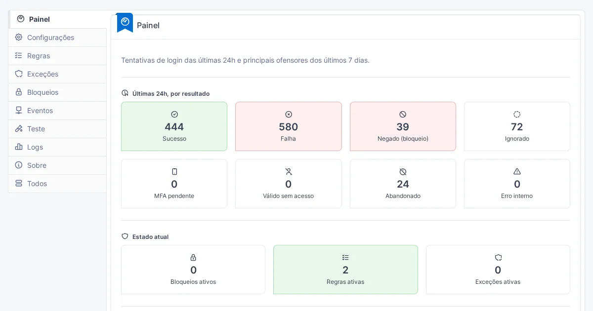593x311 pixels.
Task: Click the check-circle icon on Sucesso card
Action: (x=174, y=115)
